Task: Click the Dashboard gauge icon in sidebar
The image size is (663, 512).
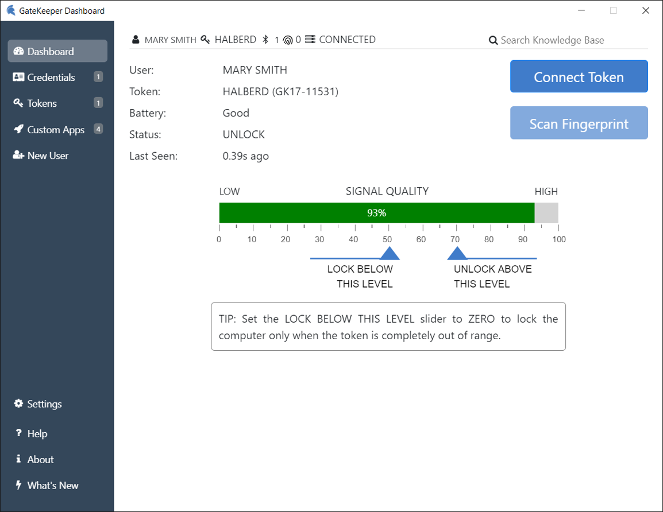Action: tap(18, 51)
